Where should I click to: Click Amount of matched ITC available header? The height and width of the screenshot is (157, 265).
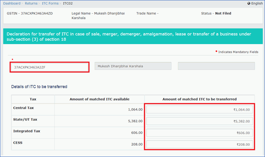100,99
